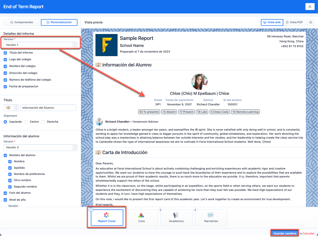Uncheck the Logo del colegio checkbox

(5, 60)
